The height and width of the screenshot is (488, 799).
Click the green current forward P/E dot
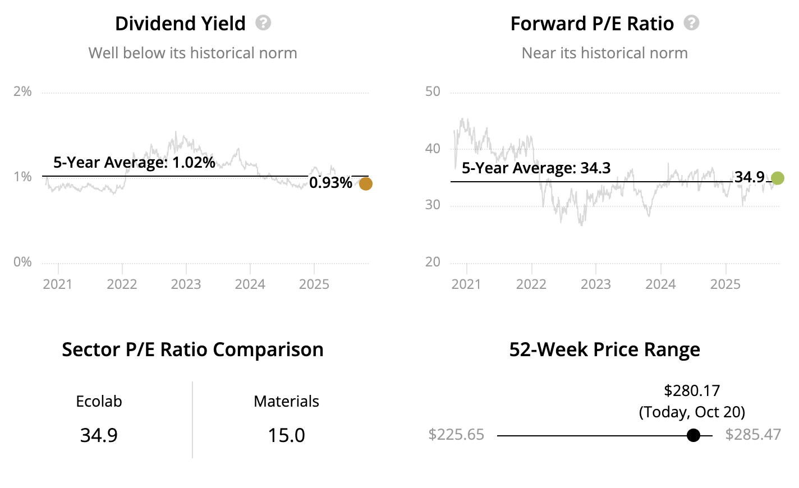[777, 178]
